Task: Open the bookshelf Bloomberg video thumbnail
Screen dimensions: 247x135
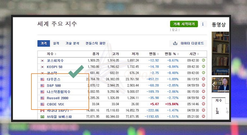Action: click(220, 54)
